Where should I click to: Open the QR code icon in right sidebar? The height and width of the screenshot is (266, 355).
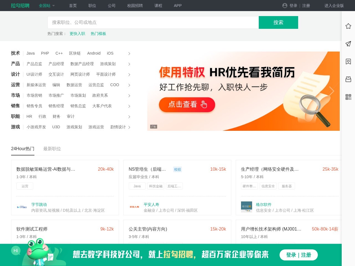[348, 97]
